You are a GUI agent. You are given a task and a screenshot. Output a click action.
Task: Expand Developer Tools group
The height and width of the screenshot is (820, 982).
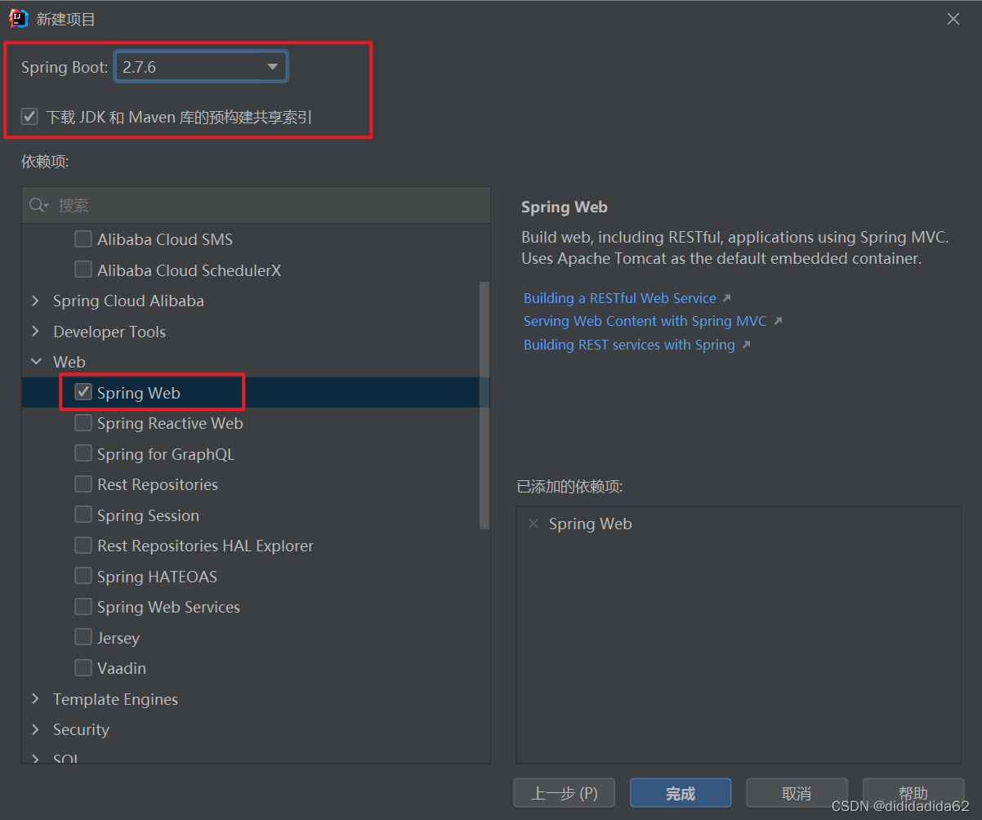click(35, 332)
